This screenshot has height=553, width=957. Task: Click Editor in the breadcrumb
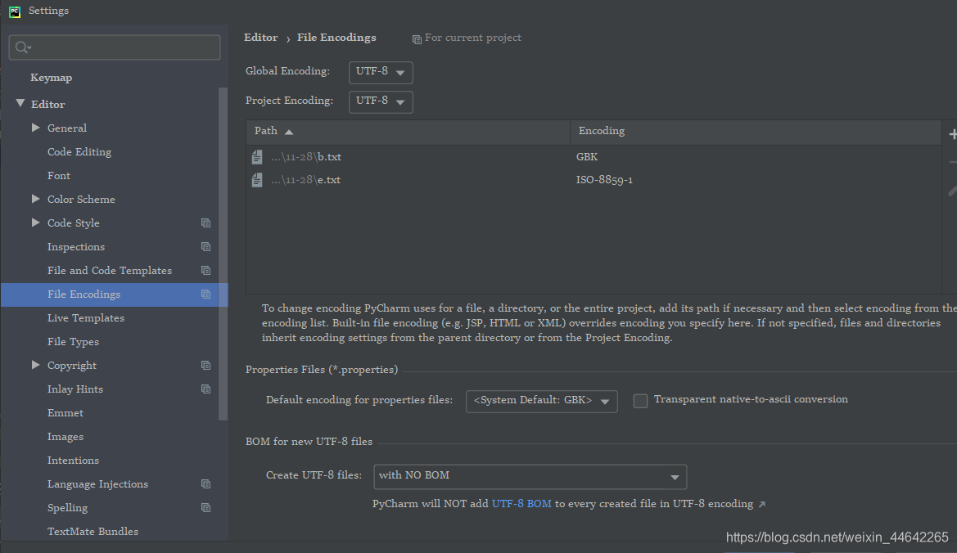coord(260,38)
